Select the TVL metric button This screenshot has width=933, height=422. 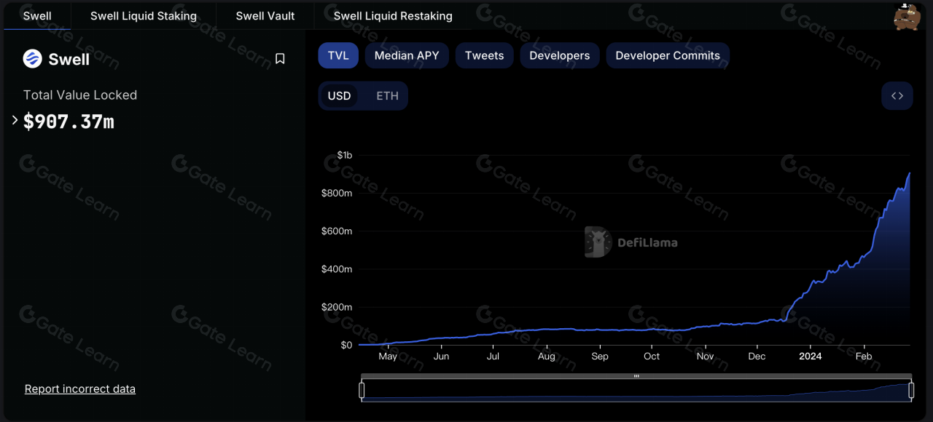tap(338, 55)
